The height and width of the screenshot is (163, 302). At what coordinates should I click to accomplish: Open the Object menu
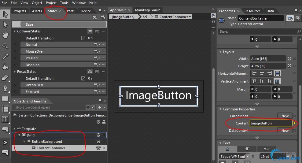37,3
